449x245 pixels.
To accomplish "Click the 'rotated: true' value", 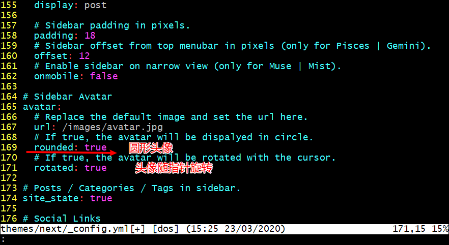I will pos(96,168).
